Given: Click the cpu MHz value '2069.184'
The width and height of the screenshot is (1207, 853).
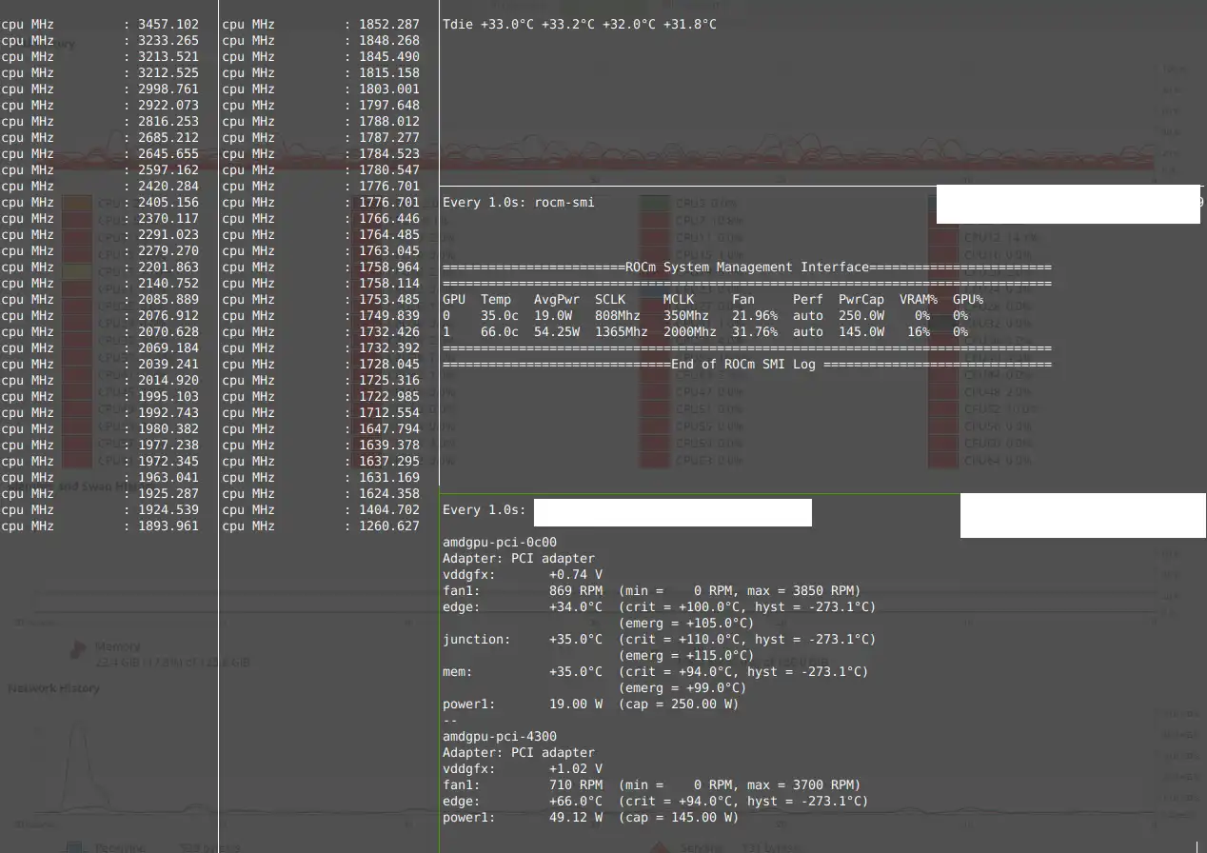Looking at the screenshot, I should click(168, 347).
